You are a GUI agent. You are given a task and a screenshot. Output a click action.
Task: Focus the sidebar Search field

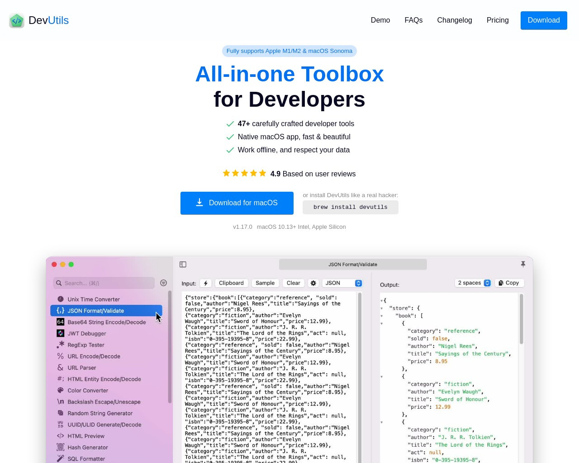coord(104,283)
